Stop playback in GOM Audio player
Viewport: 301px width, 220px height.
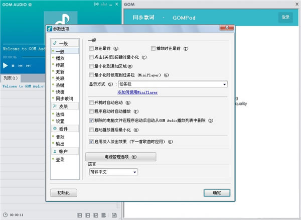[13, 66]
